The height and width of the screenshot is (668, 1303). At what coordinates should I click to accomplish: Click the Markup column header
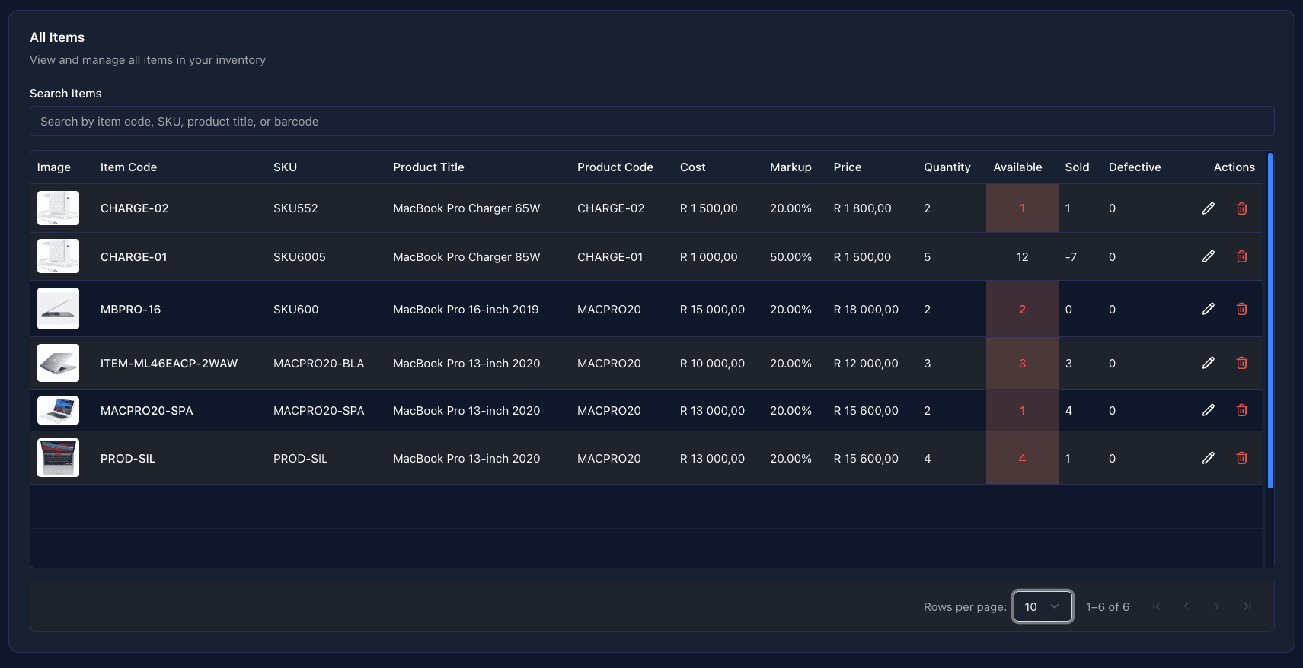pyautogui.click(x=790, y=167)
